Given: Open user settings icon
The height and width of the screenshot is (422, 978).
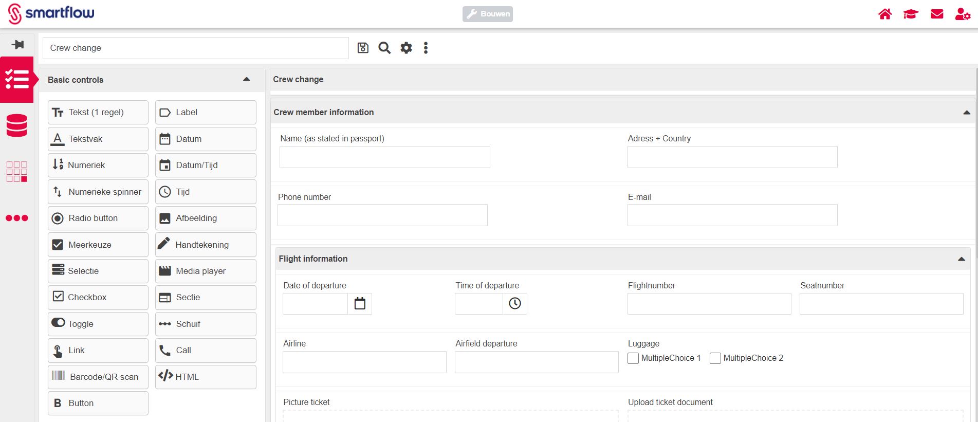Looking at the screenshot, I should pyautogui.click(x=962, y=14).
